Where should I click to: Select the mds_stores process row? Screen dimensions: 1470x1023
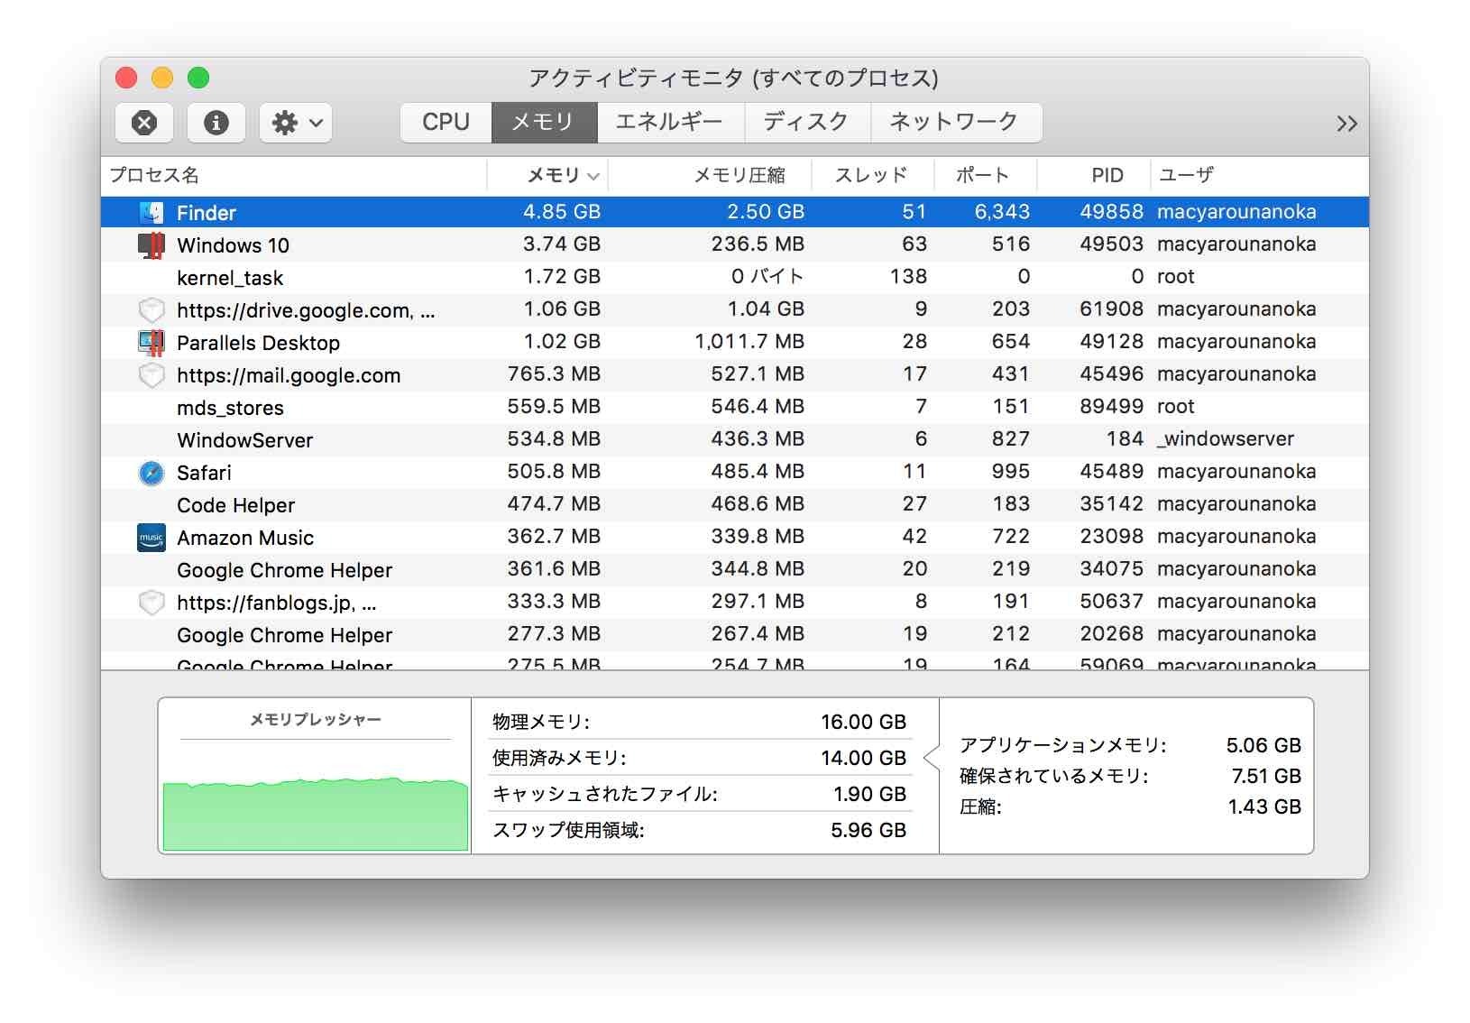(x=735, y=408)
